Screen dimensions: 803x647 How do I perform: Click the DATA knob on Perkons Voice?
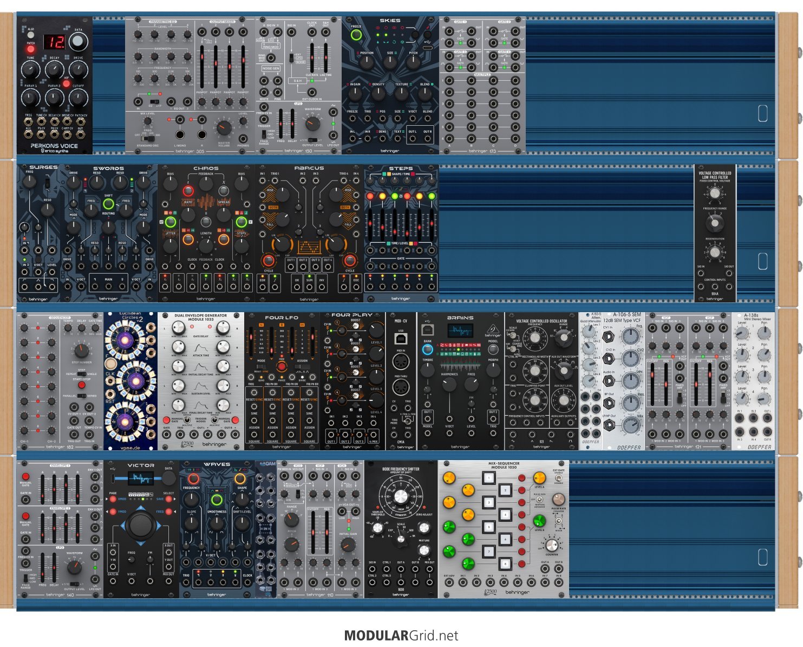tap(79, 41)
